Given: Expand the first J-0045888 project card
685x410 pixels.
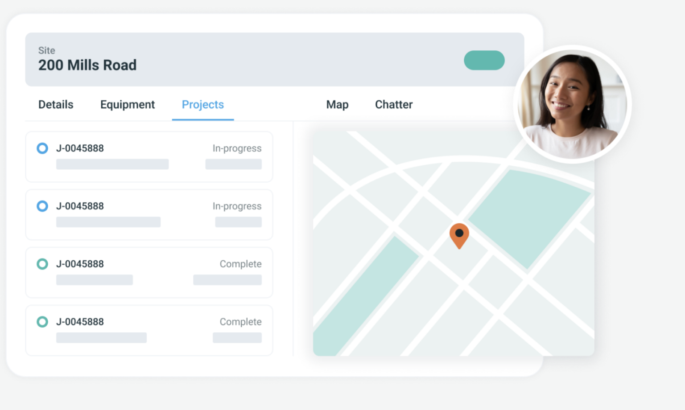Looking at the screenshot, I should [x=149, y=157].
